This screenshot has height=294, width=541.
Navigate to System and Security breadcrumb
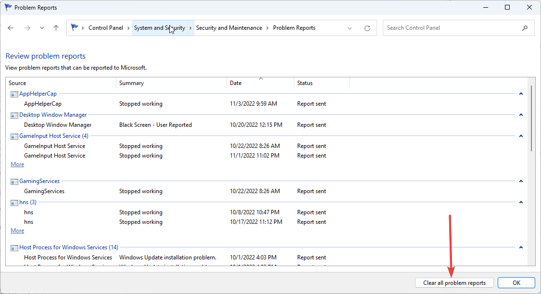pyautogui.click(x=159, y=28)
